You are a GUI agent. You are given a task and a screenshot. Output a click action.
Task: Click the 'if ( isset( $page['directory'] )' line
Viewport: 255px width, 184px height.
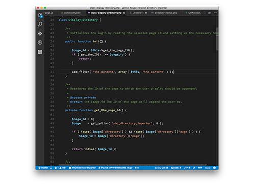(136, 132)
